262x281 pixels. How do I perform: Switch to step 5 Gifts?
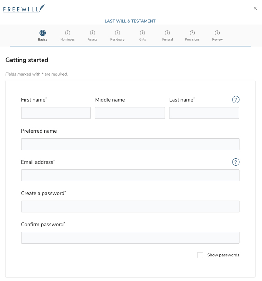[142, 35]
